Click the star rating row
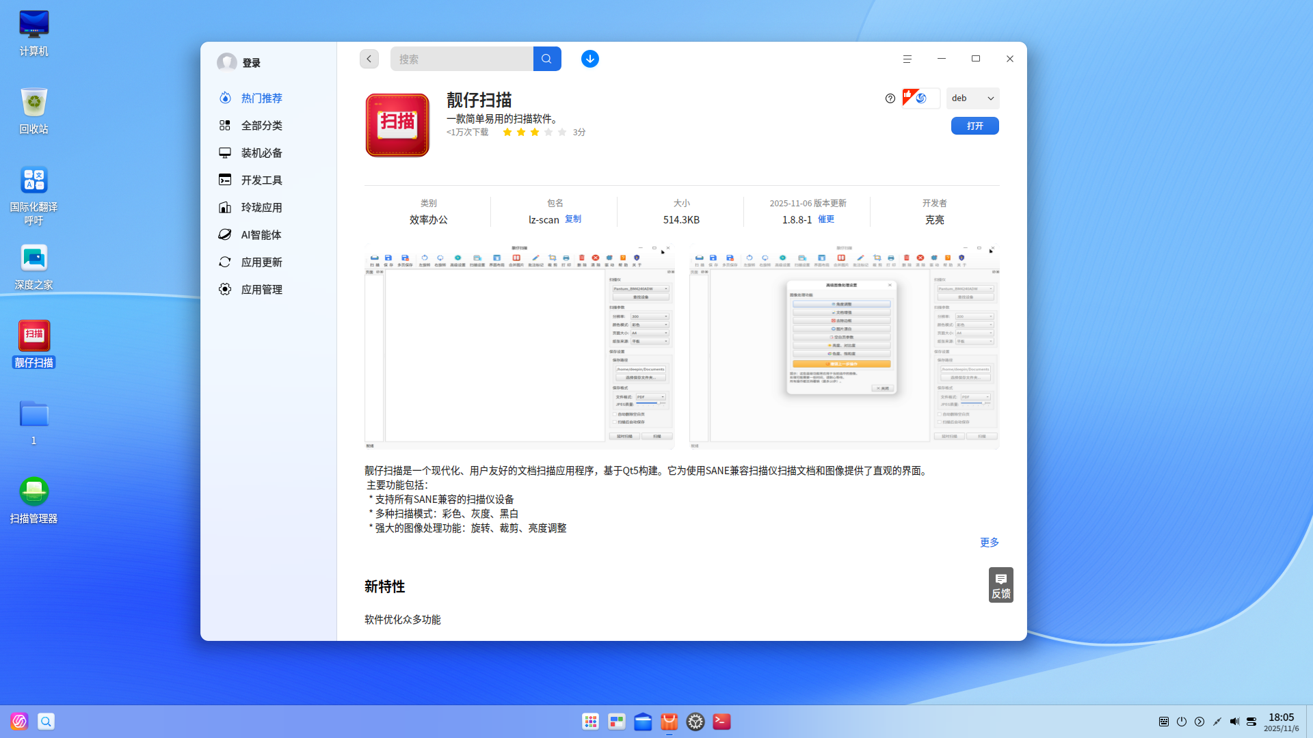Viewport: 1313px width, 738px height. click(534, 133)
